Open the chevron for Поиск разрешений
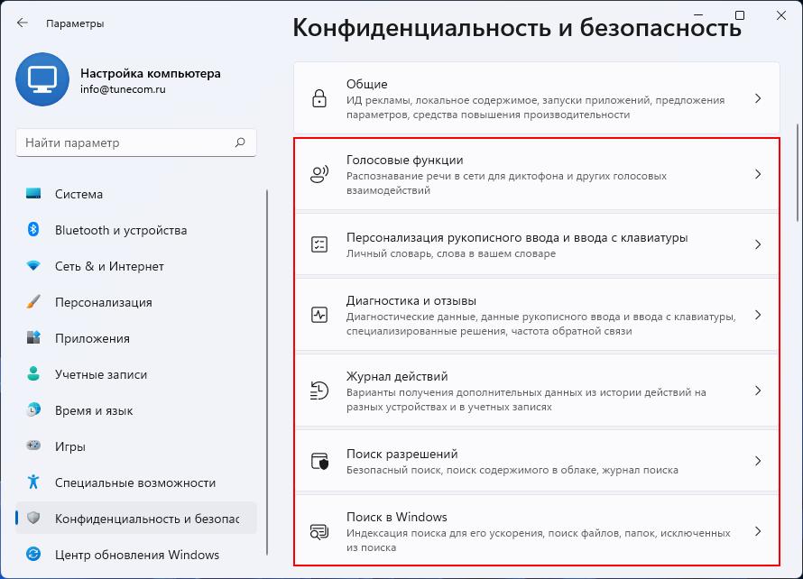Image resolution: width=803 pixels, height=579 pixels. 758,461
